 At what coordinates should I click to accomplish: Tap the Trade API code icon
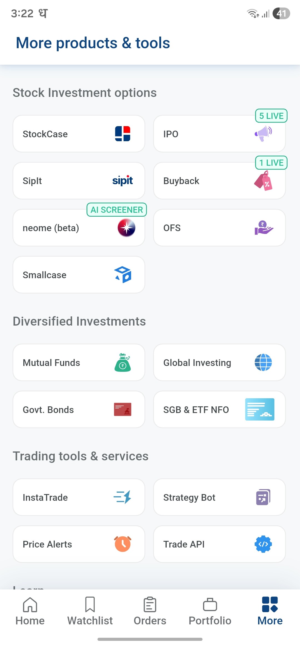point(263,544)
